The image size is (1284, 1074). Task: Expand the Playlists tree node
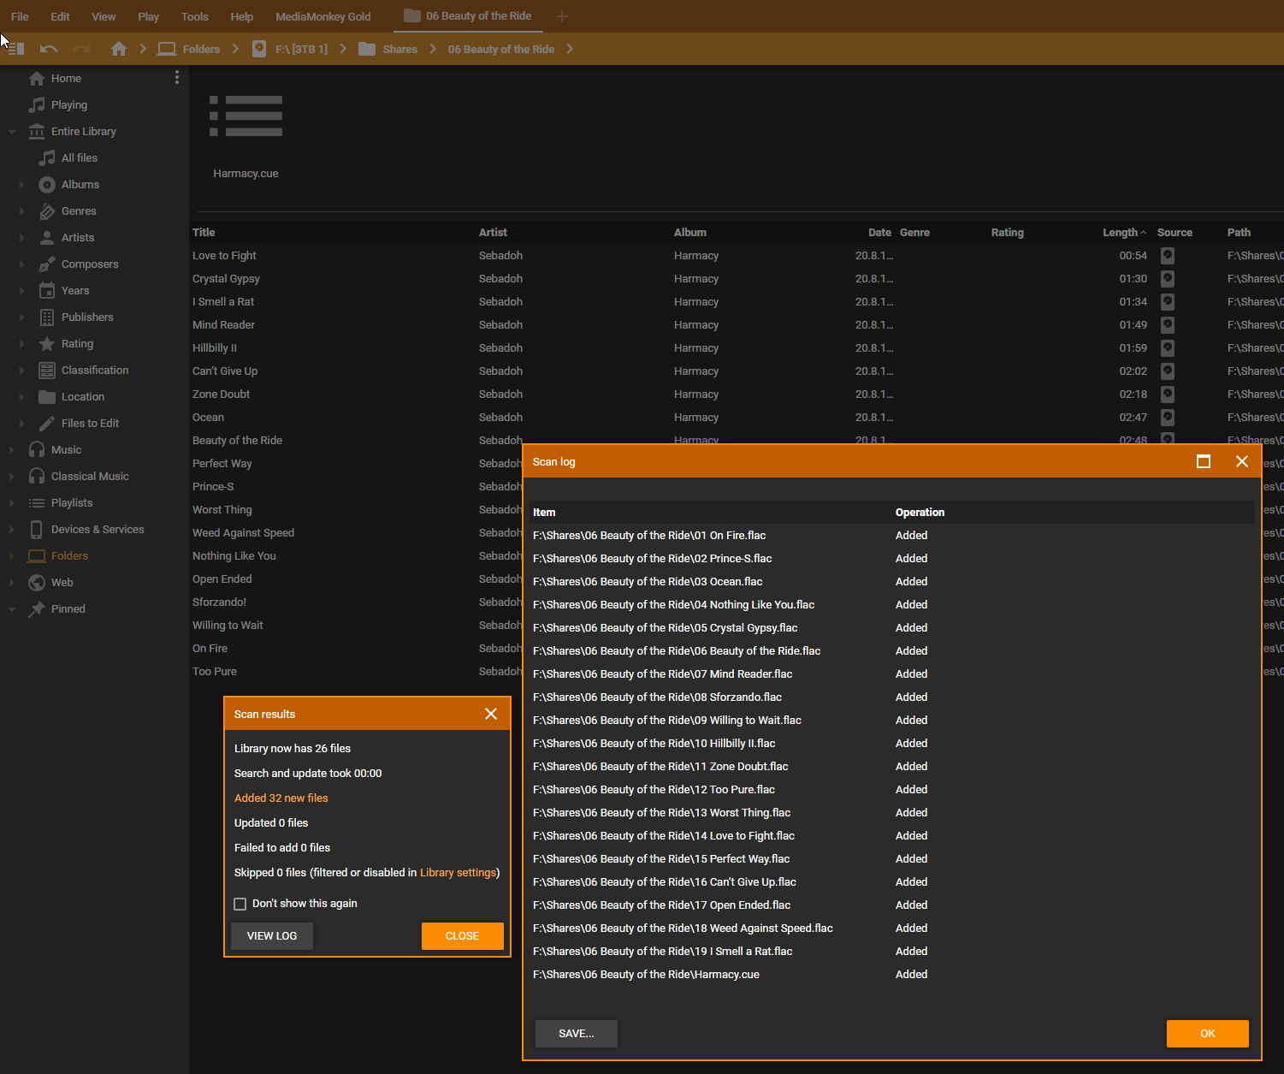coord(12,503)
